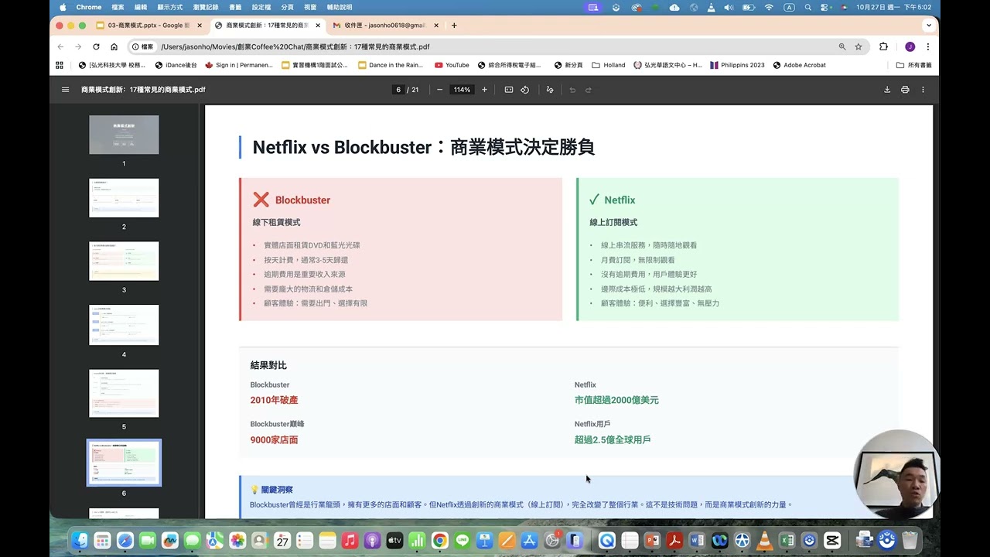Viewport: 990px width, 557px height.
Task: Select page 4 thumbnail in sidebar
Action: (x=124, y=325)
